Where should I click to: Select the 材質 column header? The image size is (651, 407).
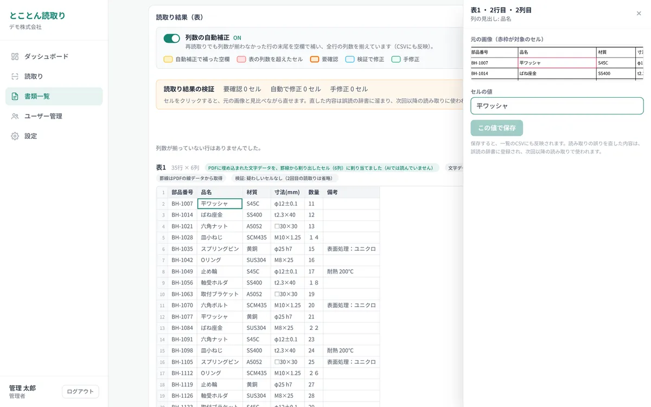pyautogui.click(x=257, y=192)
